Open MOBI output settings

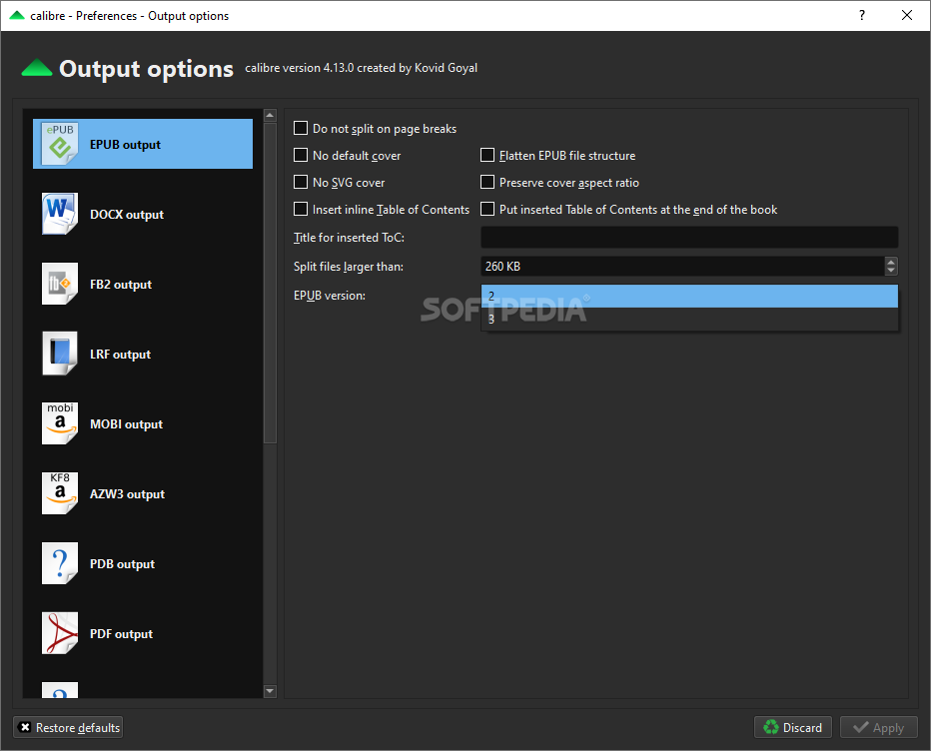pos(143,423)
